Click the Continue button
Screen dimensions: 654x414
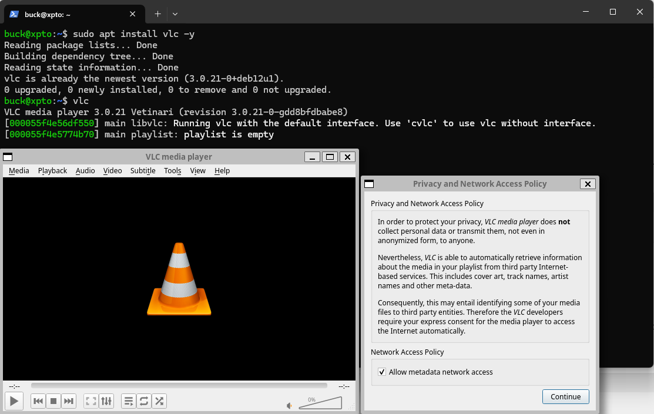click(565, 397)
